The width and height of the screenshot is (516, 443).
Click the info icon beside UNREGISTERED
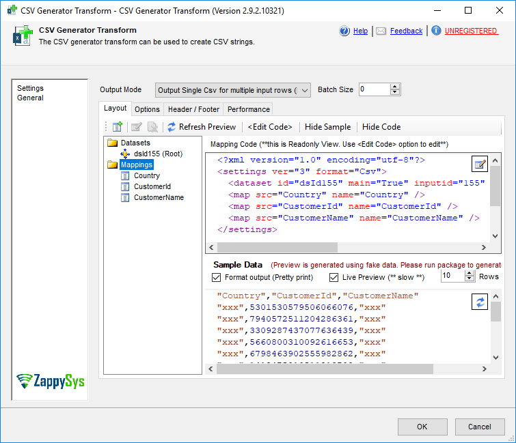point(436,31)
